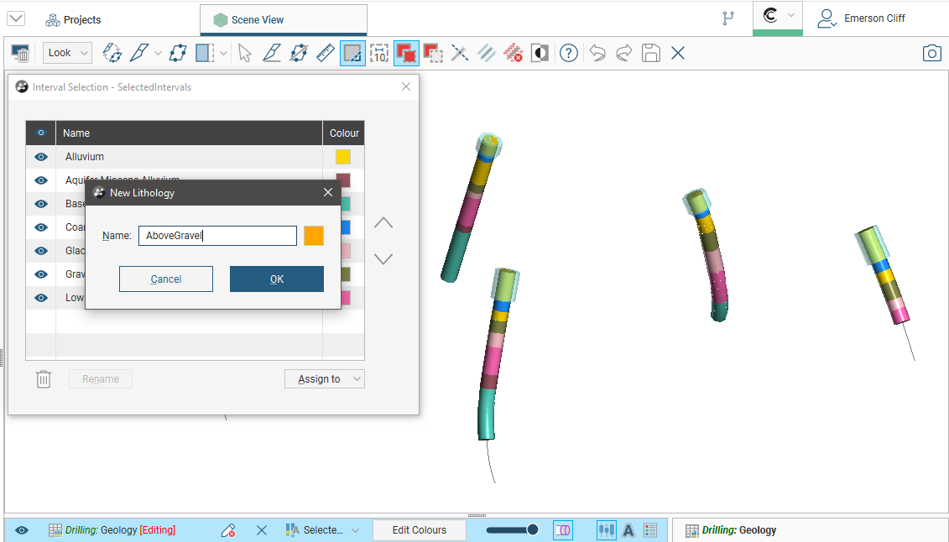
Task: Click the lithology Name text field
Action: pyautogui.click(x=217, y=236)
